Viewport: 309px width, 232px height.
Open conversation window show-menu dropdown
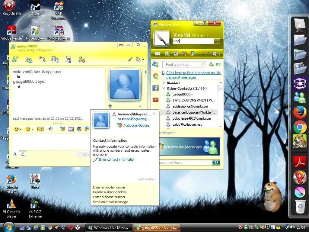(140, 59)
